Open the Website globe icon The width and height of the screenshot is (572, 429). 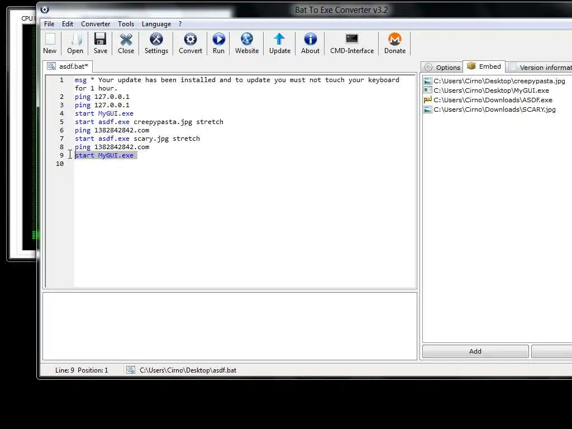(246, 39)
